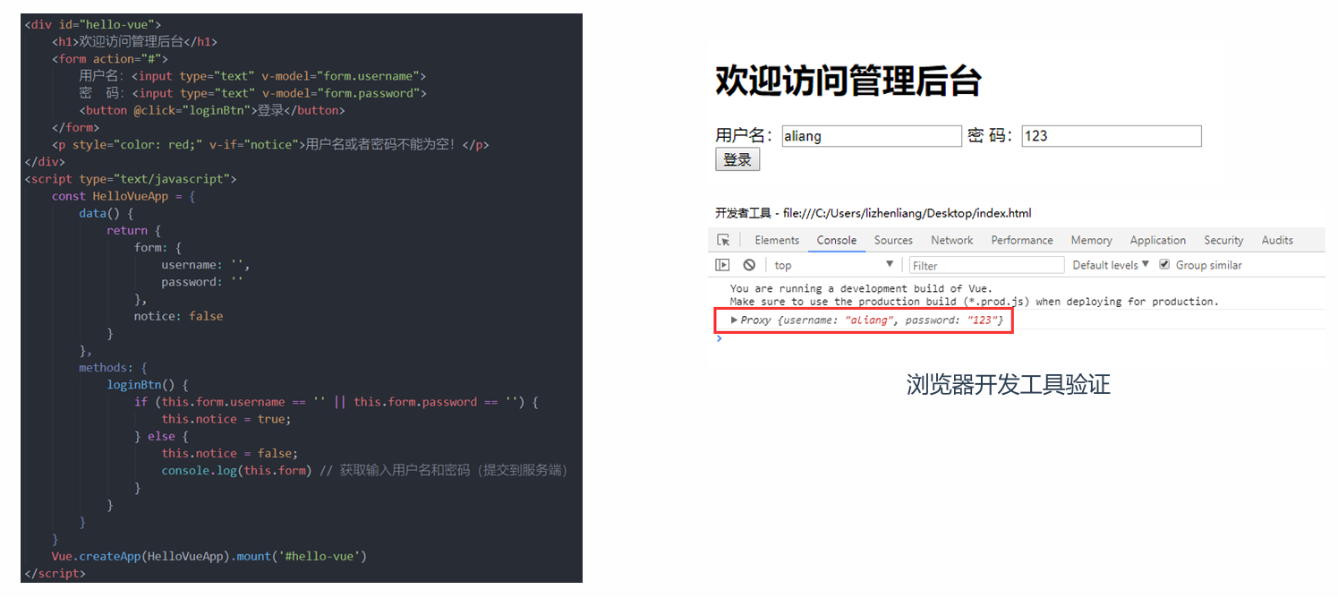Click the inspect element picker icon
1338x598 pixels.
pos(723,240)
